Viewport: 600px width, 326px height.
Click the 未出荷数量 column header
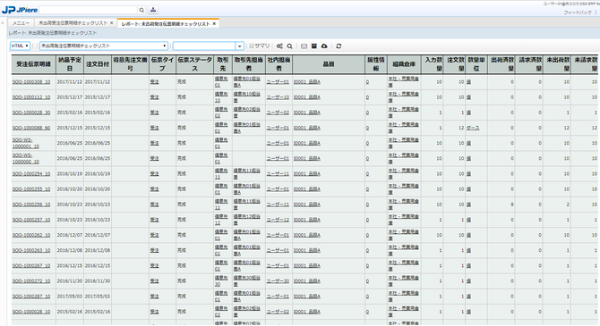[557, 64]
